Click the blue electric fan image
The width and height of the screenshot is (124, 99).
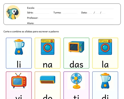pos(76,81)
